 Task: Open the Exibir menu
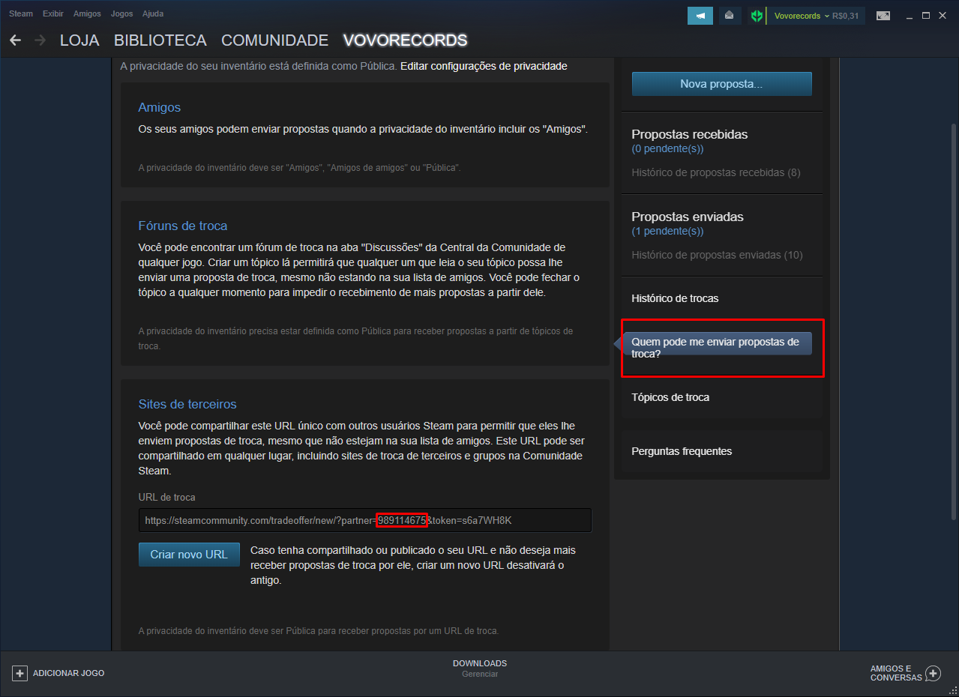point(53,13)
